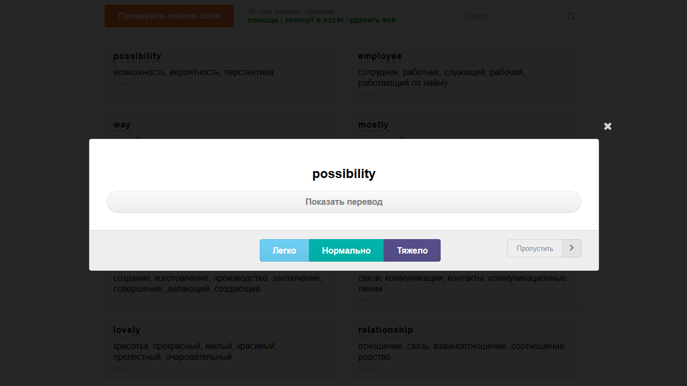Click the удалить все link
Viewport: 687px width, 386px height.
coord(372,20)
